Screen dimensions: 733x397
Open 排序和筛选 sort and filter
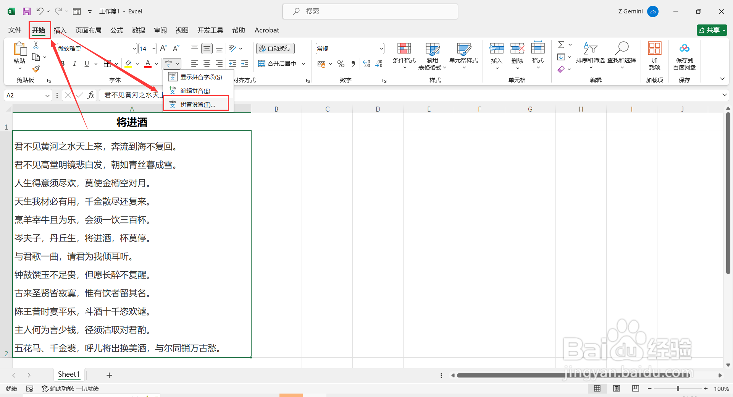point(590,55)
